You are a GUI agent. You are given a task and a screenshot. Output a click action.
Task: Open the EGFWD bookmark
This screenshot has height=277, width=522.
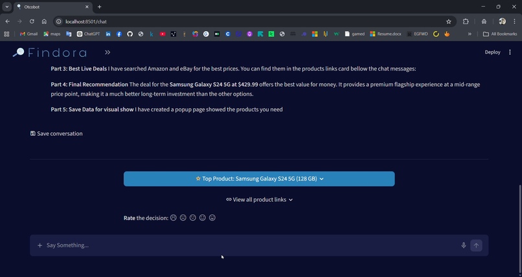[418, 34]
